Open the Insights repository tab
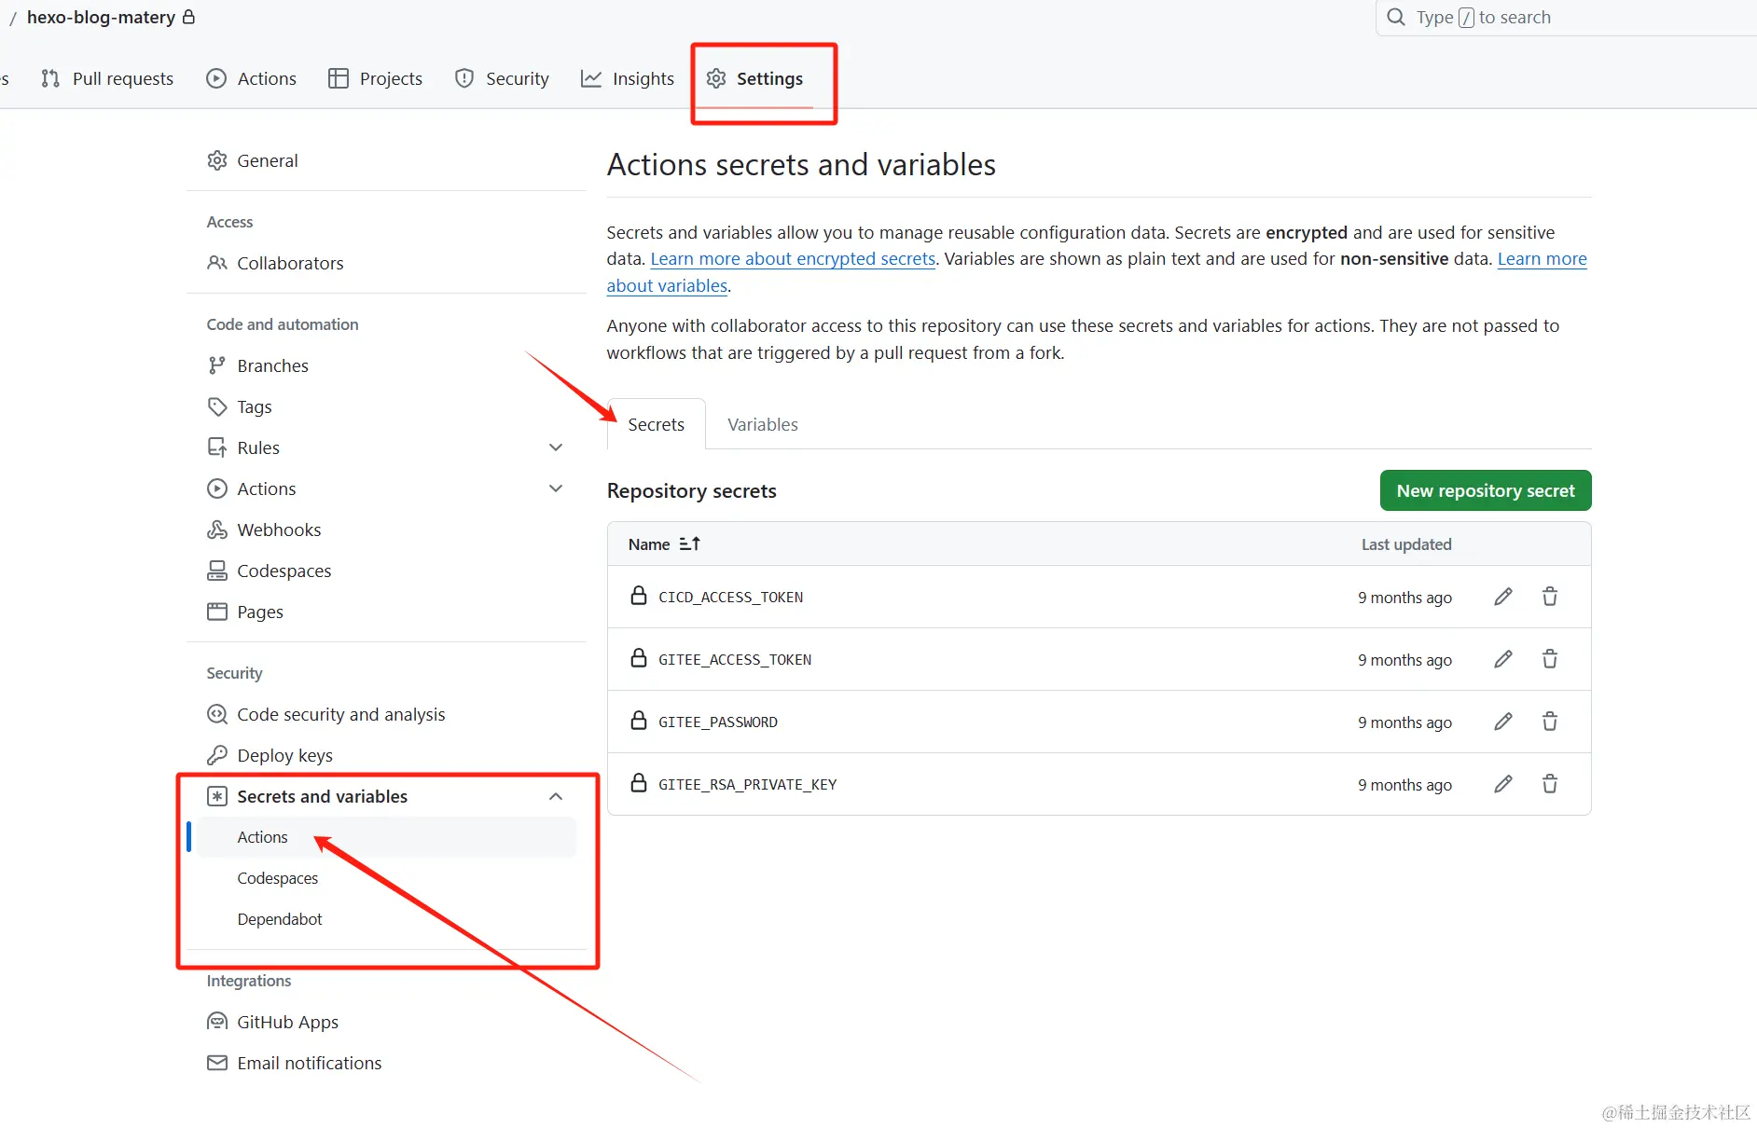This screenshot has height=1128, width=1757. (628, 78)
